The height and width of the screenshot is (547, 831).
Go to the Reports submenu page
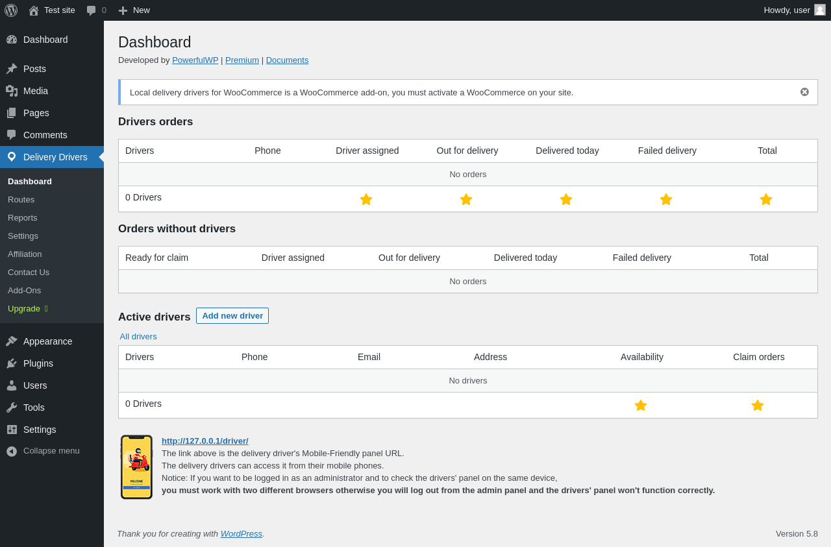pyautogui.click(x=23, y=218)
